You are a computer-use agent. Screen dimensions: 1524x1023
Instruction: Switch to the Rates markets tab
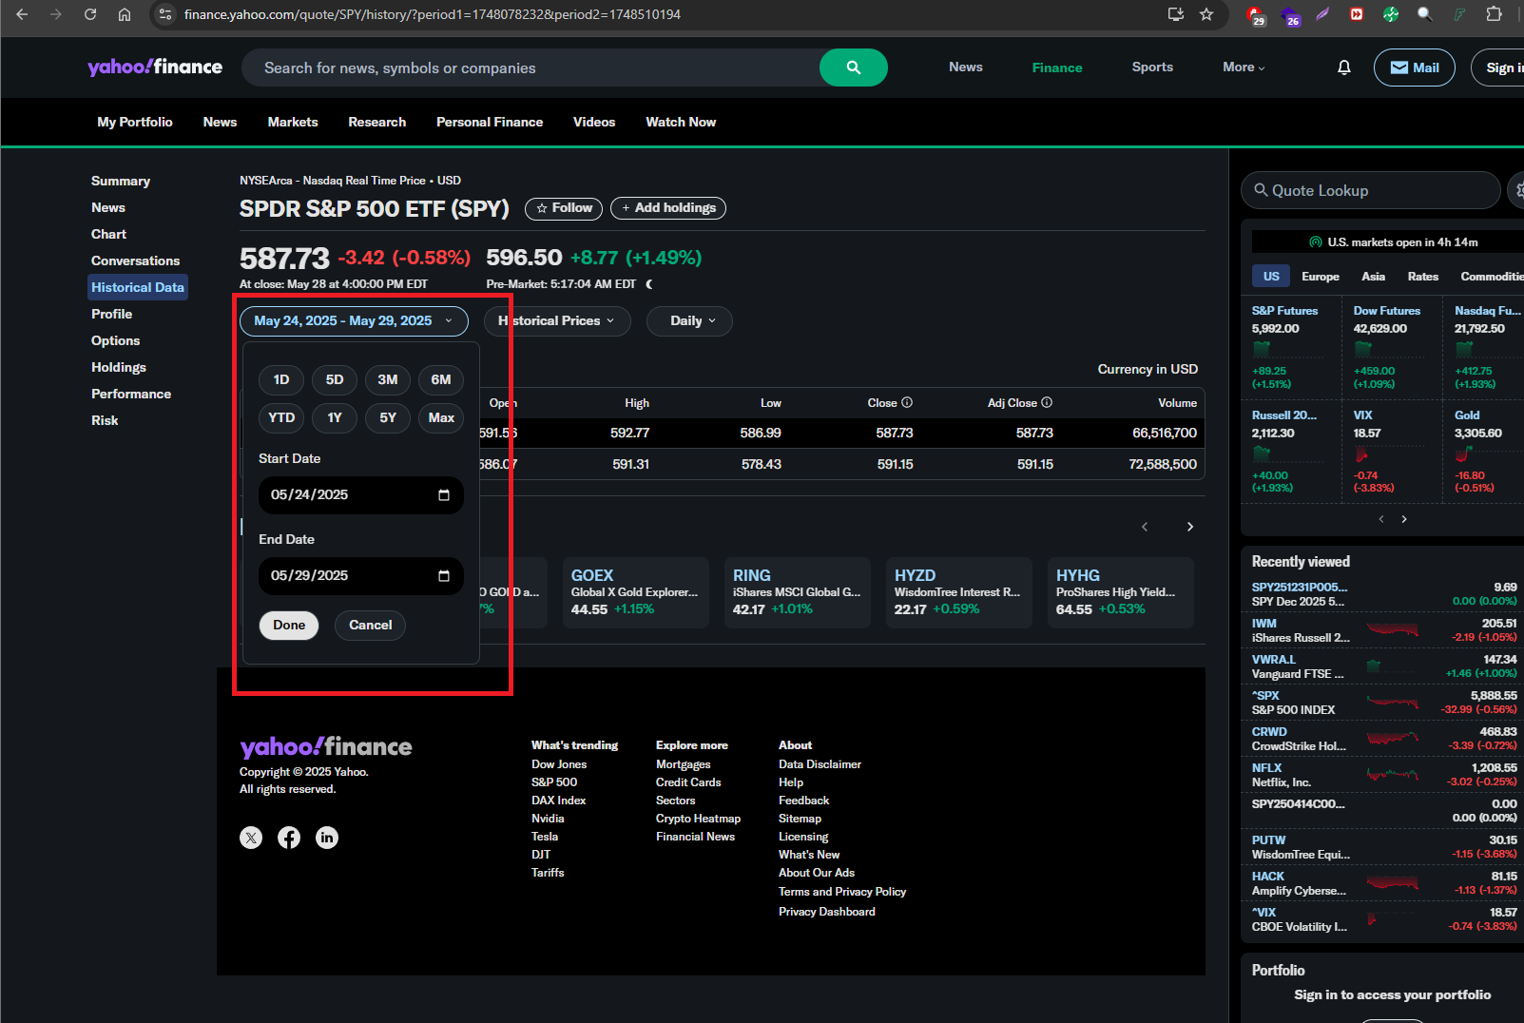(x=1422, y=277)
